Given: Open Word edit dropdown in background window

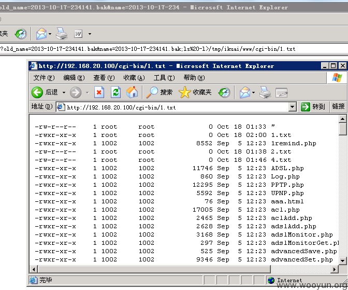Looking at the screenshot, I should pyautogui.click(x=90, y=34).
